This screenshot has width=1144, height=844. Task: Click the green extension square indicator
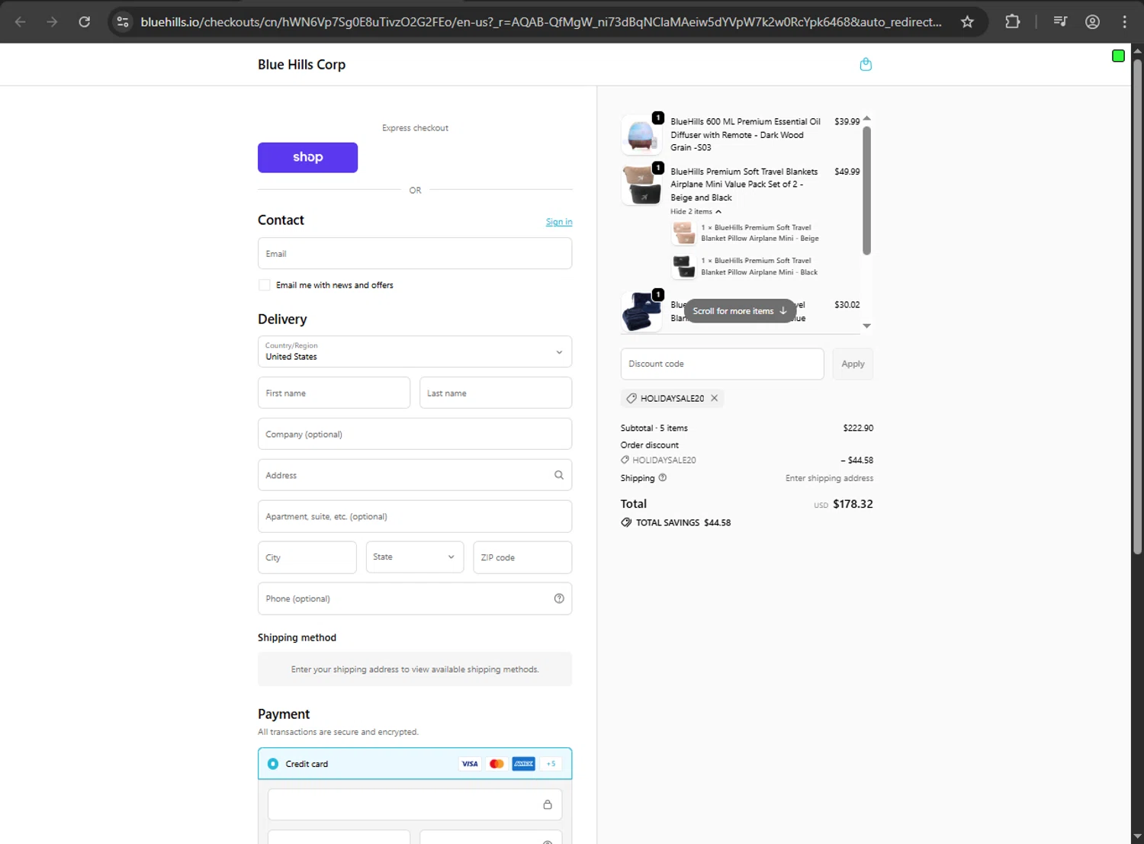[x=1118, y=56]
